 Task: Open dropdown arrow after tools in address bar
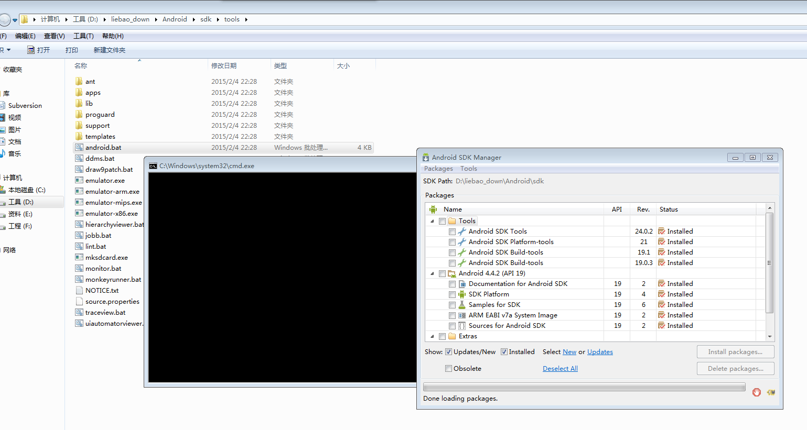(246, 19)
